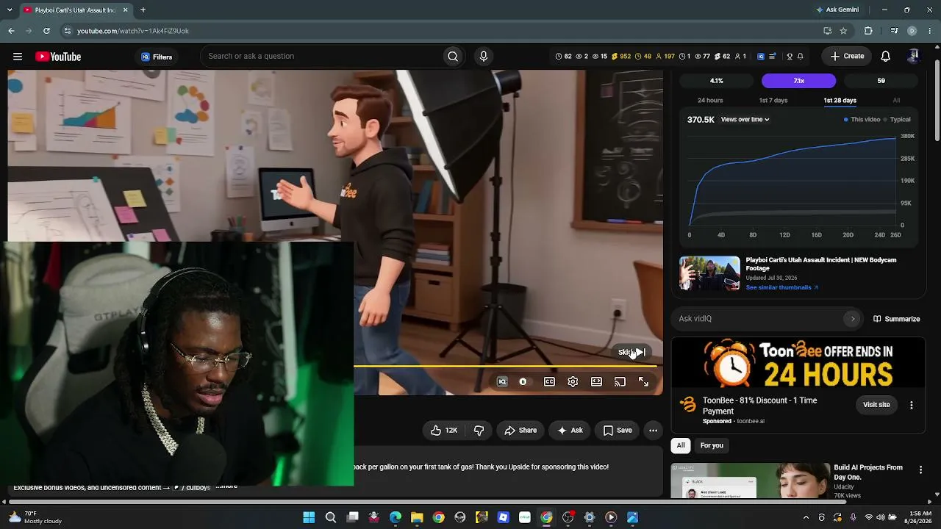Select the 'All' time range stats tab

click(x=896, y=101)
